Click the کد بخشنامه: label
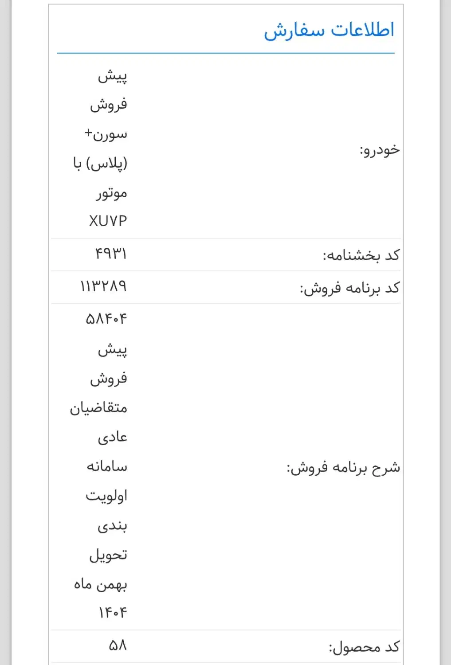 pos(361,255)
